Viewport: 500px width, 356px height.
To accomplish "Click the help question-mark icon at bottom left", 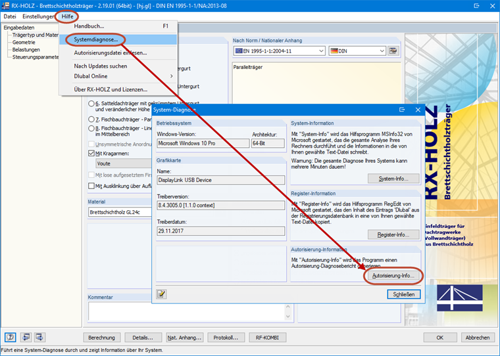I will pos(11,337).
